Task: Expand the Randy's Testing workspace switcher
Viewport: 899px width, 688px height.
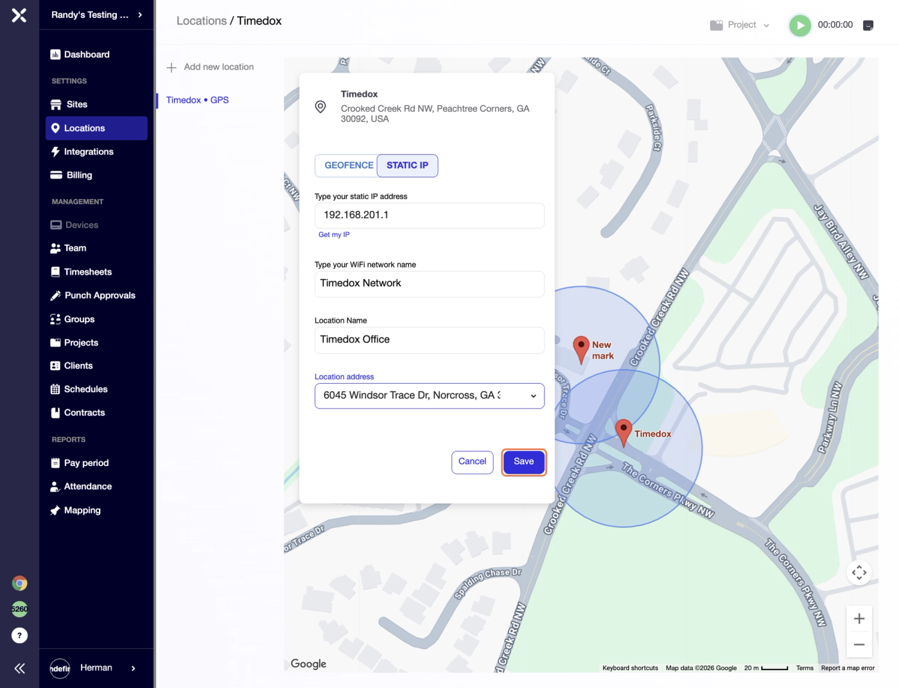Action: click(x=97, y=15)
